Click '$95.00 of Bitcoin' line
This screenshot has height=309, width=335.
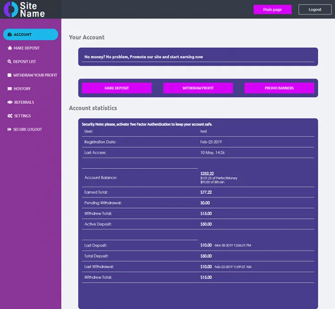click(212, 182)
